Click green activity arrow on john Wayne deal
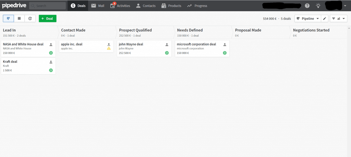Viewport: 351px width, 157px height. pyautogui.click(x=167, y=53)
